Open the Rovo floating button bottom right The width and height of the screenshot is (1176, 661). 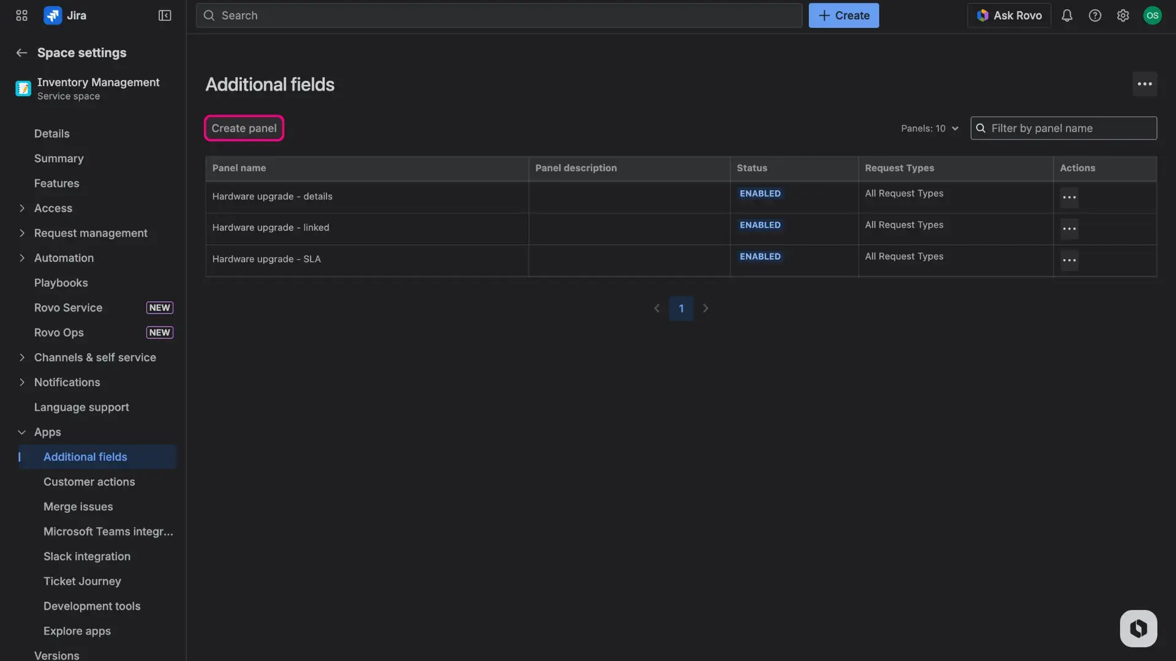pos(1137,628)
